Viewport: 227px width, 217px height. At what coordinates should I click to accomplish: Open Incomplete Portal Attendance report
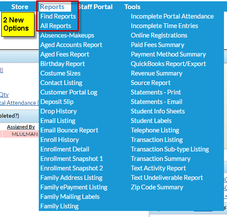(172, 16)
